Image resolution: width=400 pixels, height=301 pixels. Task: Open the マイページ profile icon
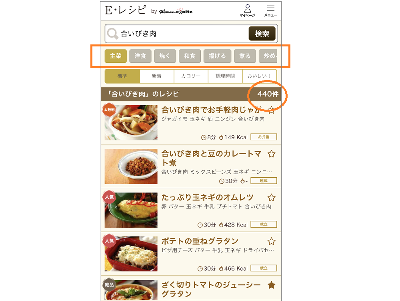(x=247, y=10)
